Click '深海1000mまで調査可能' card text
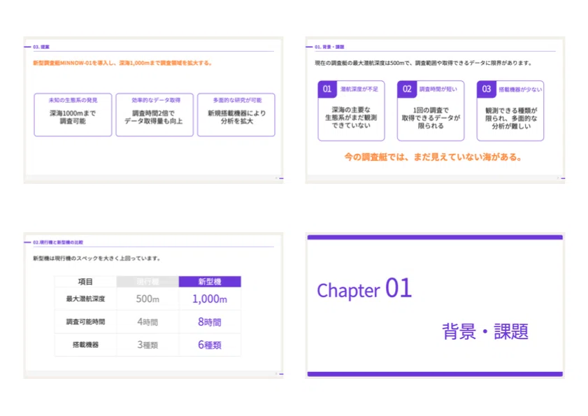This screenshot has width=588, height=416. tap(73, 117)
